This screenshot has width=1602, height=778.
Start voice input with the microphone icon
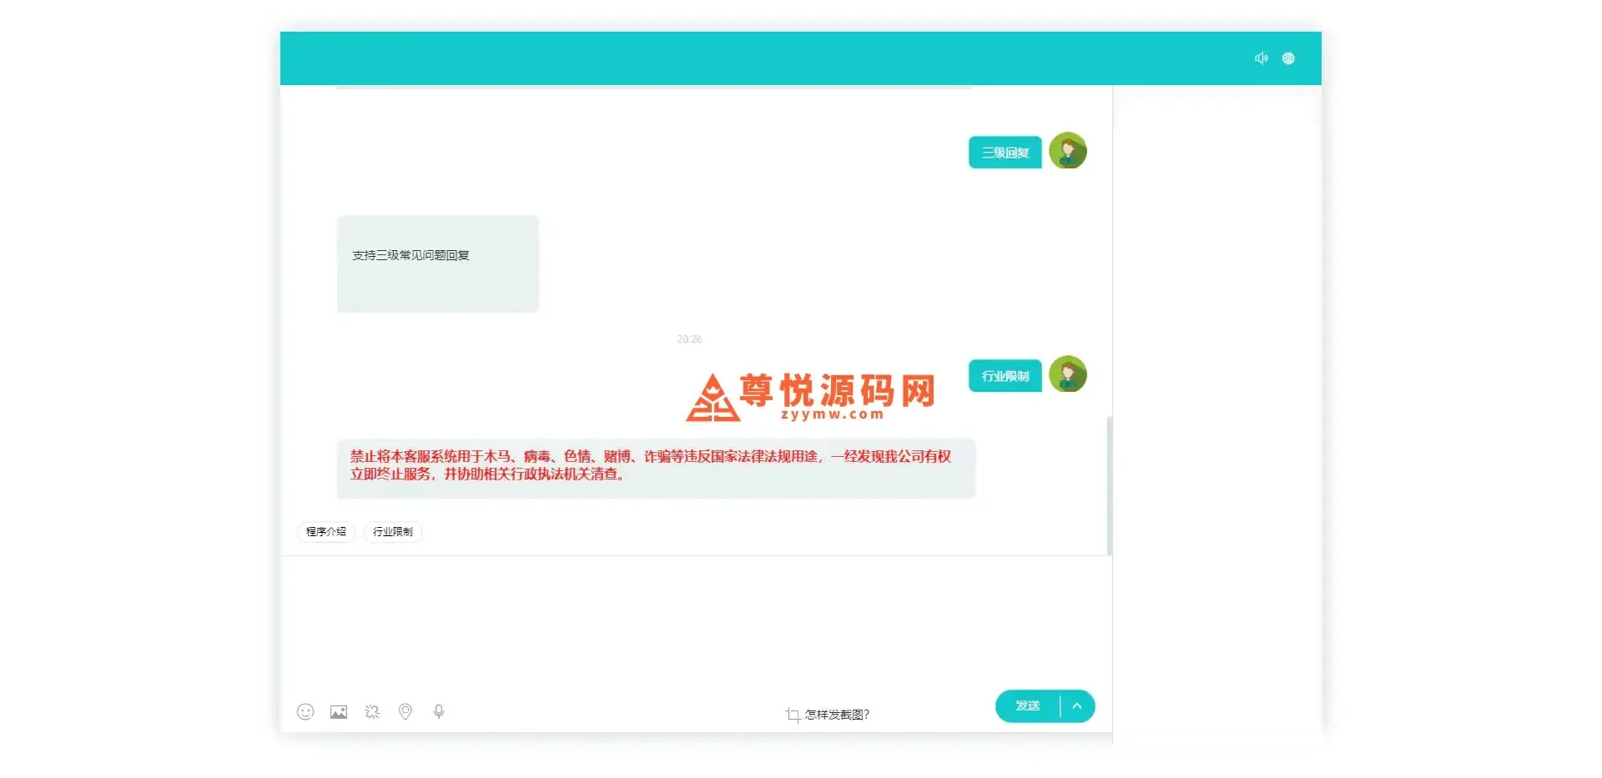click(x=439, y=711)
